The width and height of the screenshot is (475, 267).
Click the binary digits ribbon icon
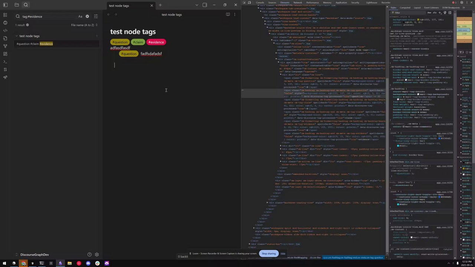(5, 69)
